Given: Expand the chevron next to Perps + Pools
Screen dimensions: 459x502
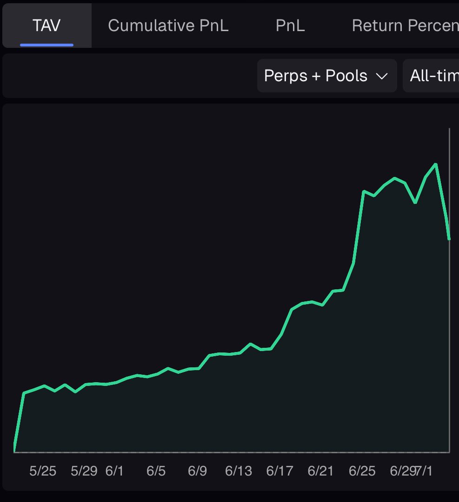Looking at the screenshot, I should (382, 76).
